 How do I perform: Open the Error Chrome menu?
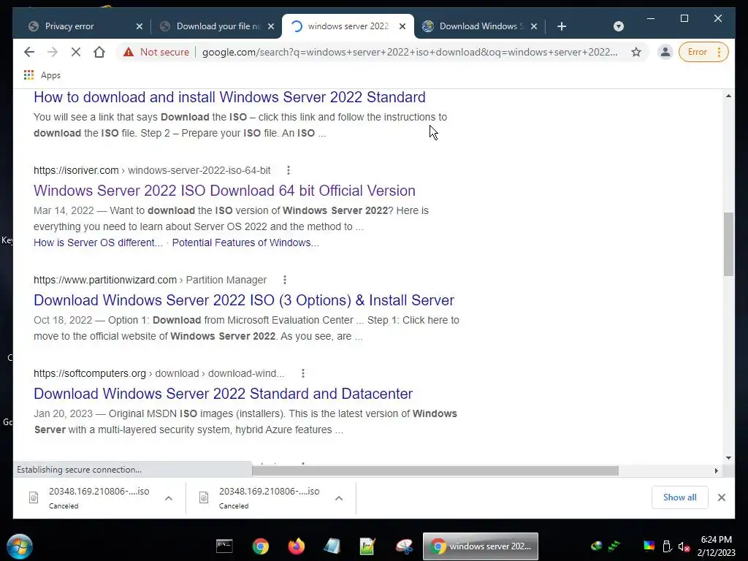click(x=703, y=52)
